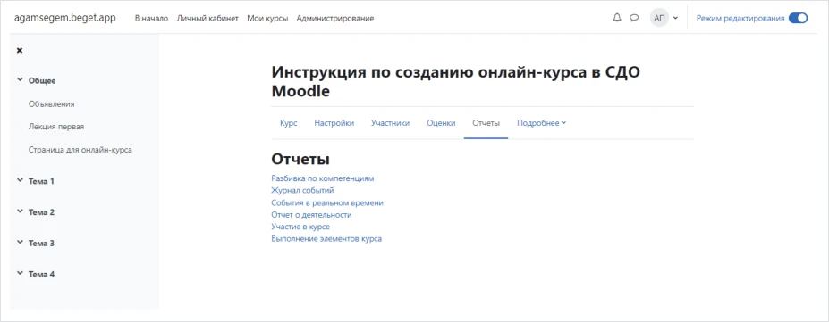The height and width of the screenshot is (322, 829).
Task: Select Тема 3 section title
Action: point(41,243)
